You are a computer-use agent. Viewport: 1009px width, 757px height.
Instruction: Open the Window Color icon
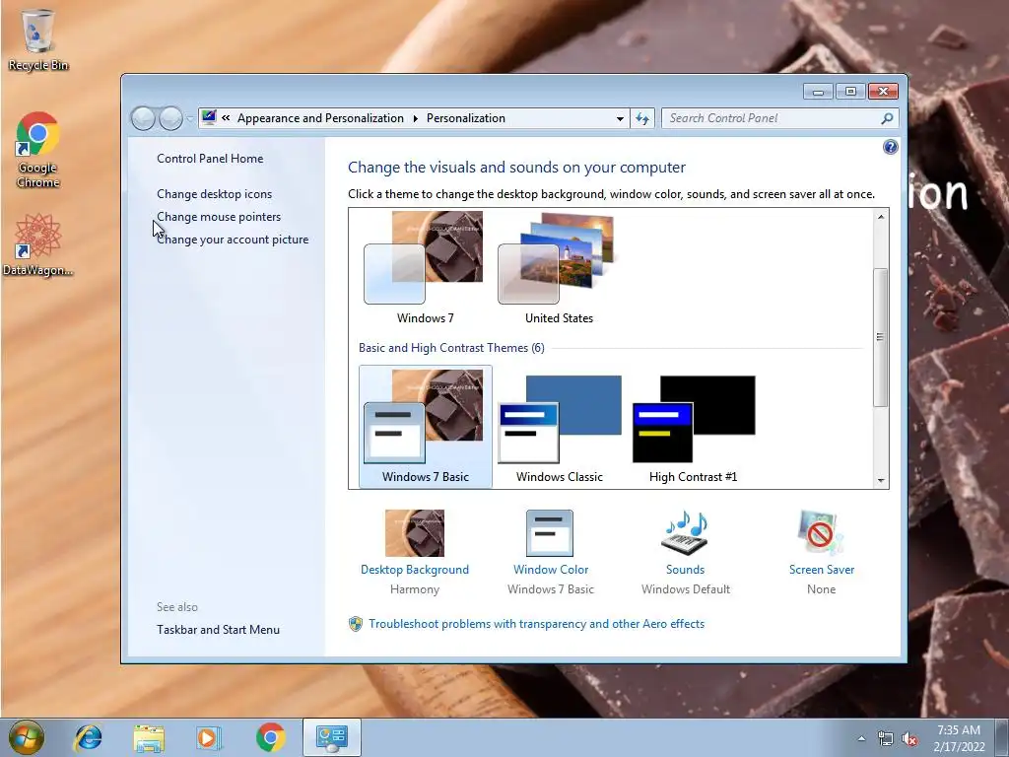[x=550, y=533]
